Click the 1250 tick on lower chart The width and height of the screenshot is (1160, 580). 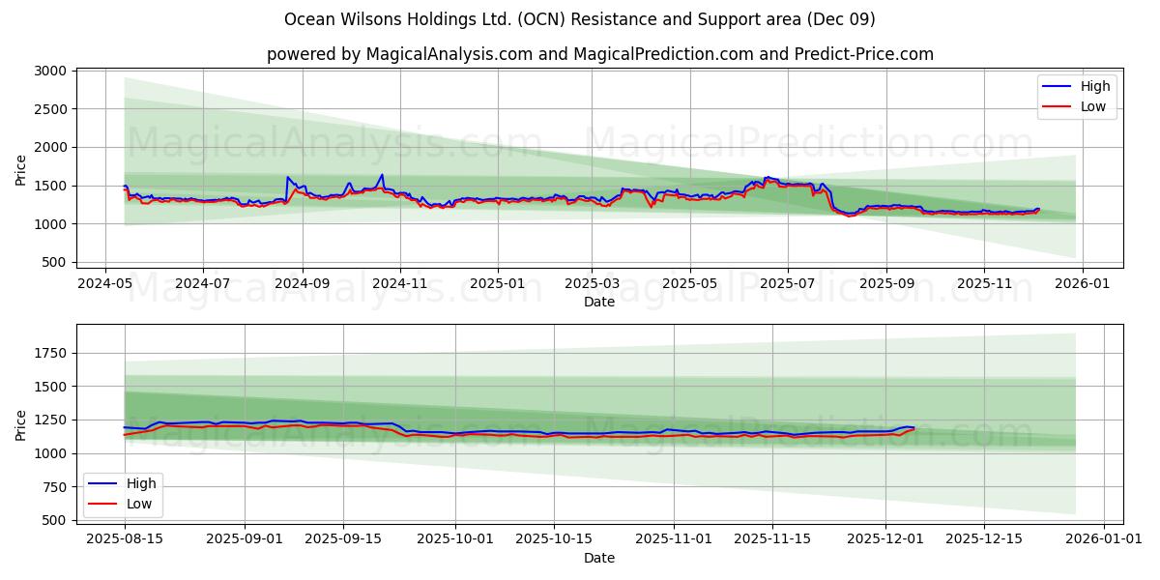click(49, 420)
